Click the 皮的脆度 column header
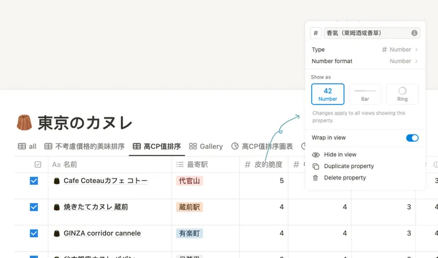This screenshot has width=438, height=258. pos(264,165)
